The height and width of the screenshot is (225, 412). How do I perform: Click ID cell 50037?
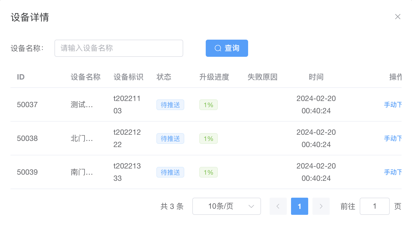point(27,105)
